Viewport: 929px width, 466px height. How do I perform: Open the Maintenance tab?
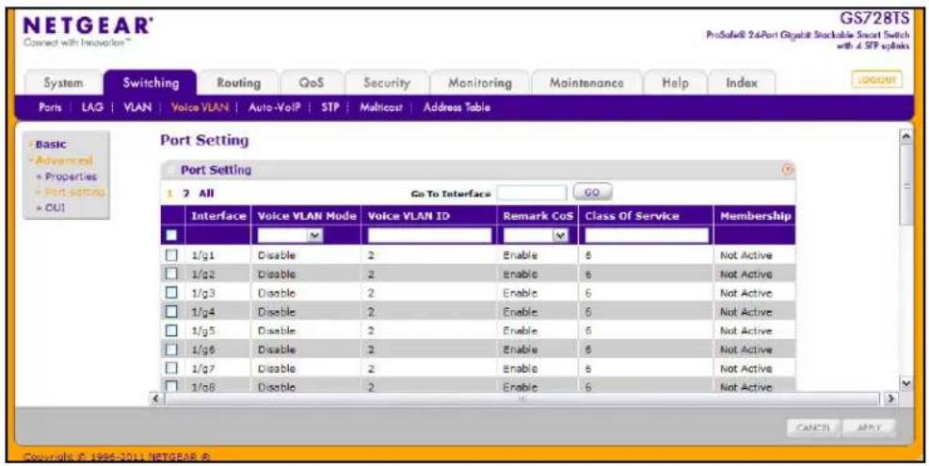[586, 84]
